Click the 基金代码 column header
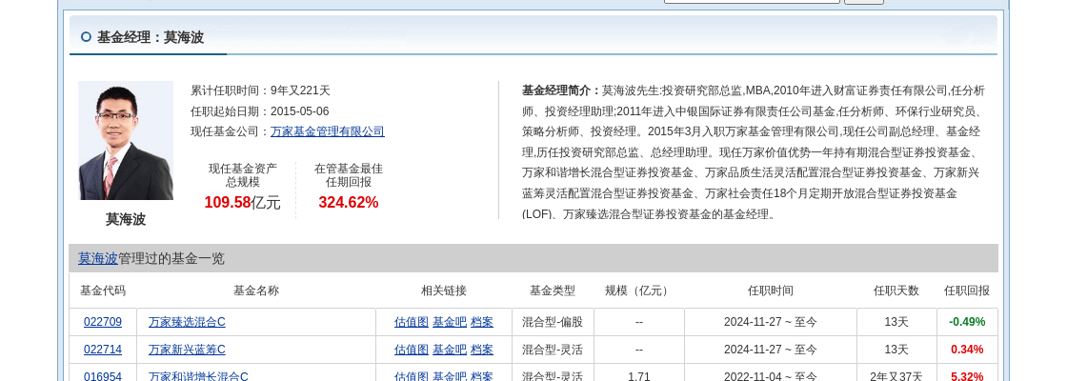The image size is (1067, 381). [x=103, y=291]
